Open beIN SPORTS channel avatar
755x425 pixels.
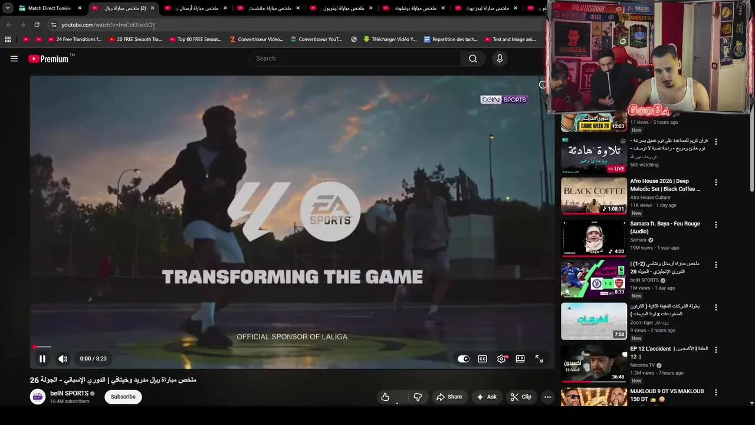[38, 397]
